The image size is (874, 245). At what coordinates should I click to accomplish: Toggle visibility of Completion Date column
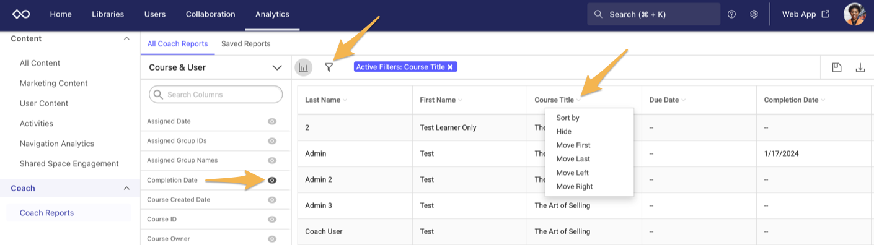coord(271,180)
